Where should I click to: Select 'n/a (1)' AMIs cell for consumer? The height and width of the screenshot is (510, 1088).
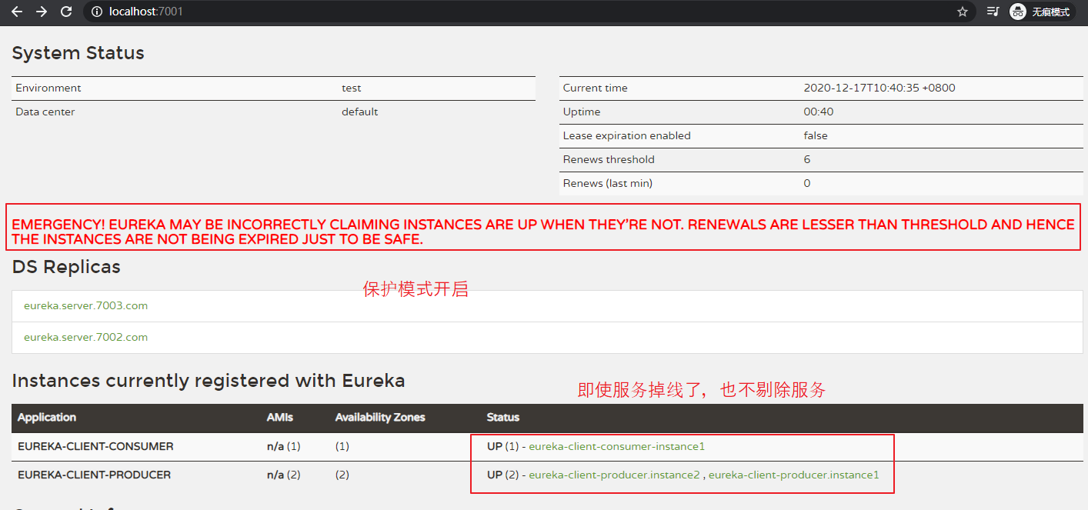(283, 446)
